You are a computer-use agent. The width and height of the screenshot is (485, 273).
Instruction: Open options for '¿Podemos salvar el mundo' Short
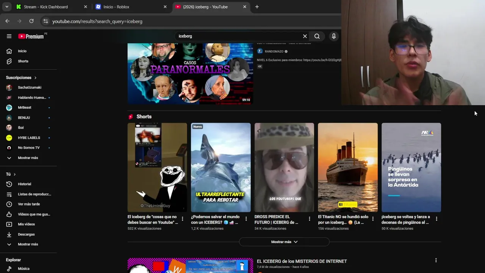(x=246, y=219)
